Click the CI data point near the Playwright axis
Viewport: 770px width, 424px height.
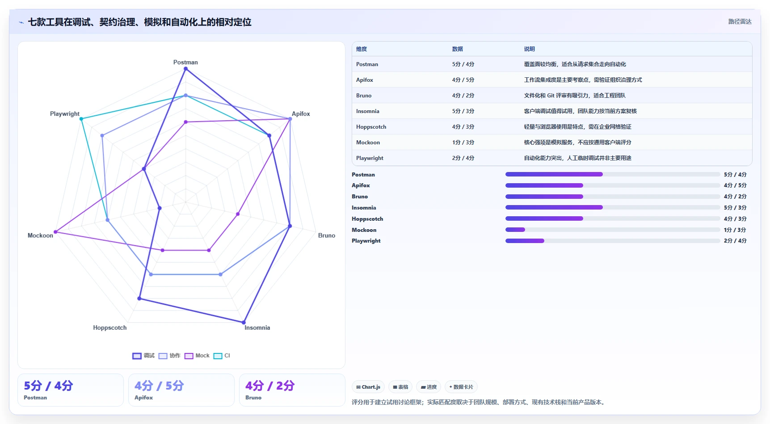click(81, 119)
